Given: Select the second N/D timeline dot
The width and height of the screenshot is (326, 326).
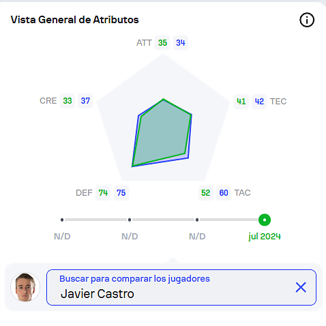Looking at the screenshot, I should coord(130,220).
